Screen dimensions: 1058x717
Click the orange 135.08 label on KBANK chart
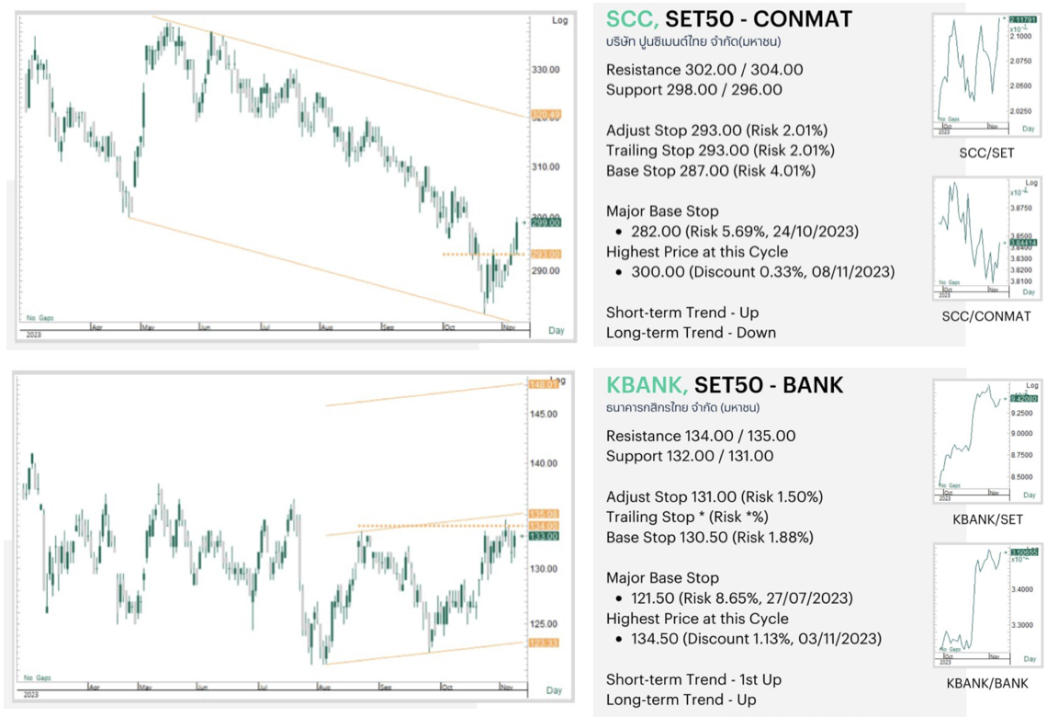pos(544,514)
